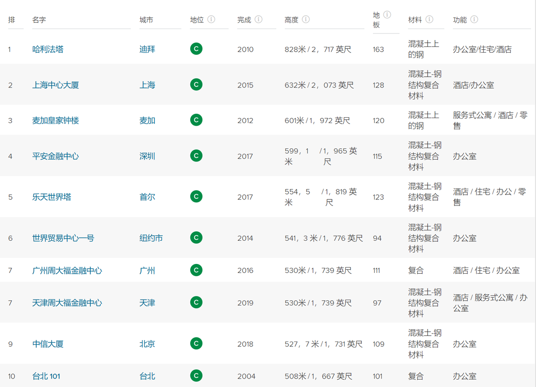
Task: Click the 排 rank column header
Action: click(12, 20)
